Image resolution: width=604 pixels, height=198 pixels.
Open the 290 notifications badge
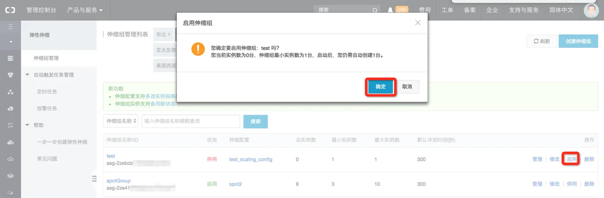tap(402, 9)
